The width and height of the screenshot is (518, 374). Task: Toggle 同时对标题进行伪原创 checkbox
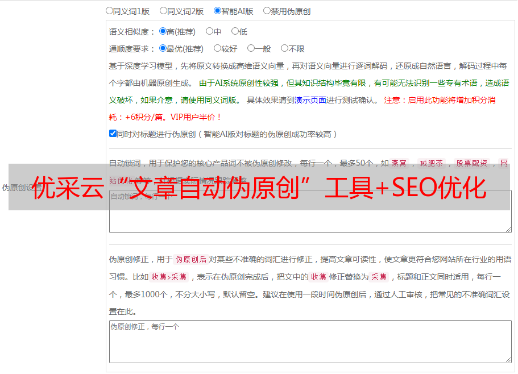click(113, 134)
